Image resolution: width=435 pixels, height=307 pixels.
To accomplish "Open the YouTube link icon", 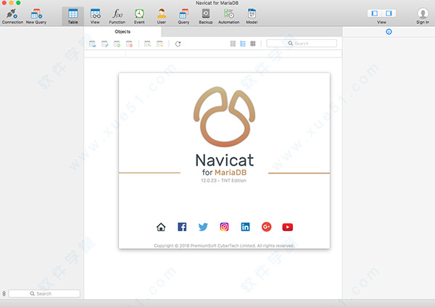I will pos(287,227).
